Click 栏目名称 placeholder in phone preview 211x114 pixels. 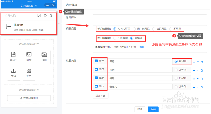(x=10, y=16)
